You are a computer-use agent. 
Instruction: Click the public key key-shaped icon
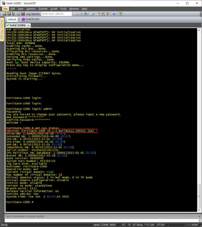(108, 14)
